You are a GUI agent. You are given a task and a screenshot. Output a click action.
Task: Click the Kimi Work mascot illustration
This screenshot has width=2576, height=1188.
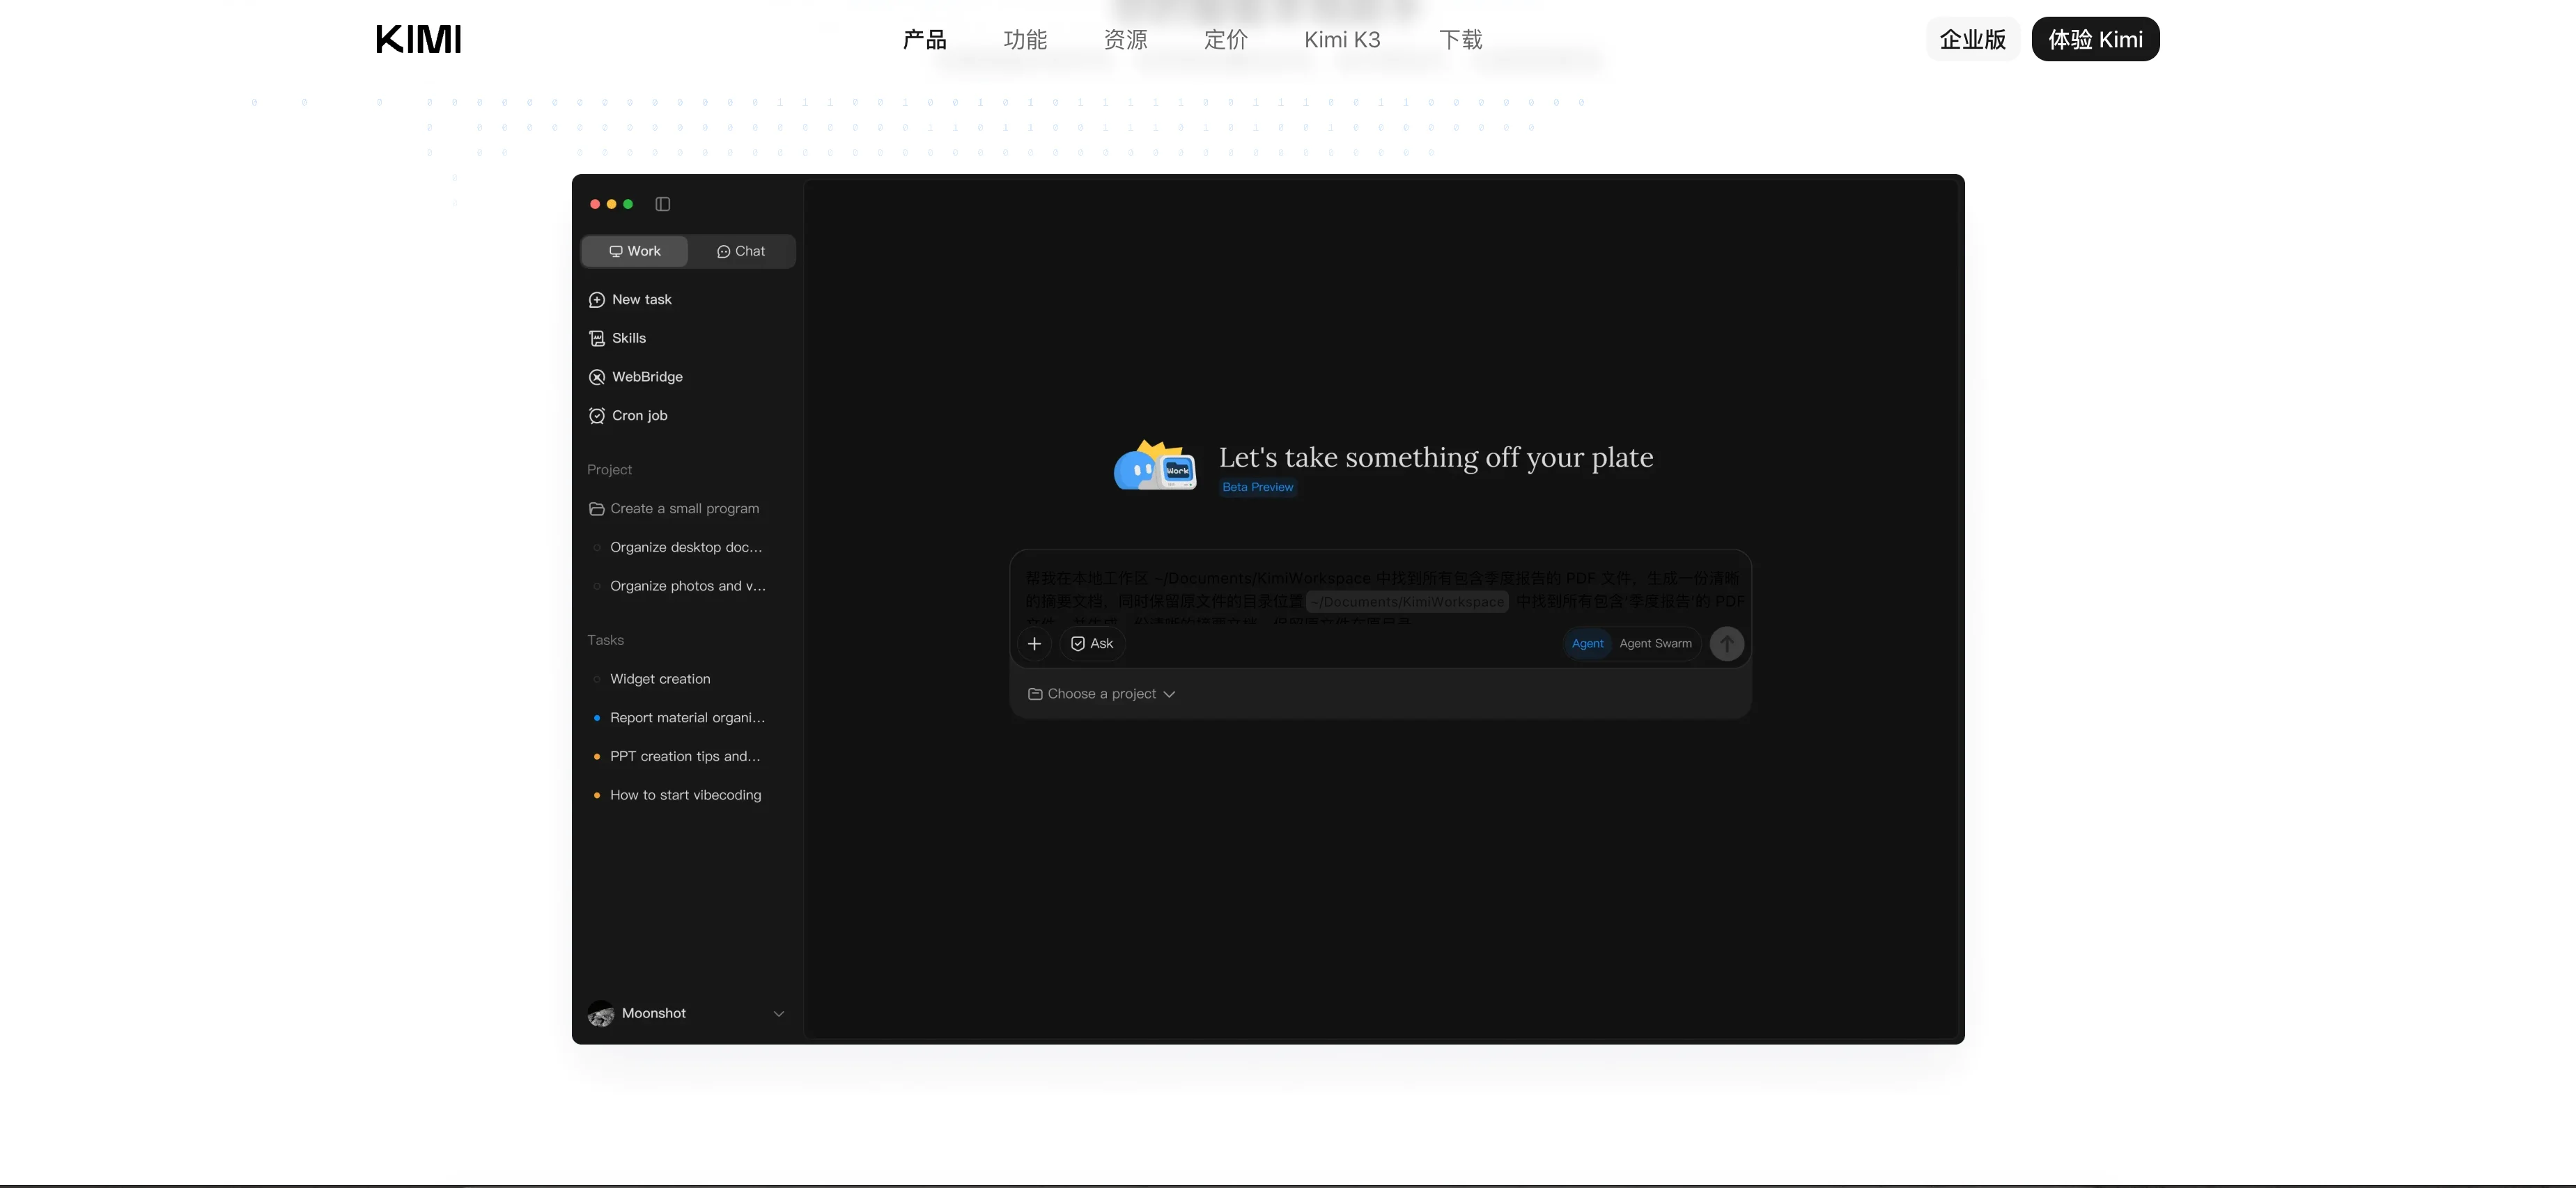pos(1156,465)
